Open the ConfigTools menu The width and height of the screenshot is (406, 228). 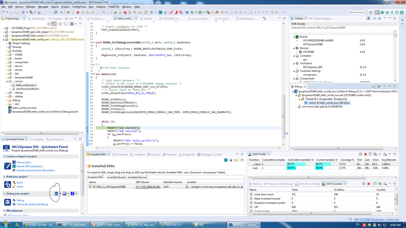(x=79, y=7)
